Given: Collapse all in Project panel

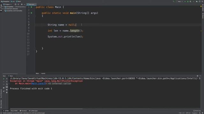Looking at the screenshot, I should pyautogui.click(x=18, y=4).
